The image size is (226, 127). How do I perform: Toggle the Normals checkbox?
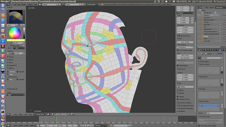(17, 72)
